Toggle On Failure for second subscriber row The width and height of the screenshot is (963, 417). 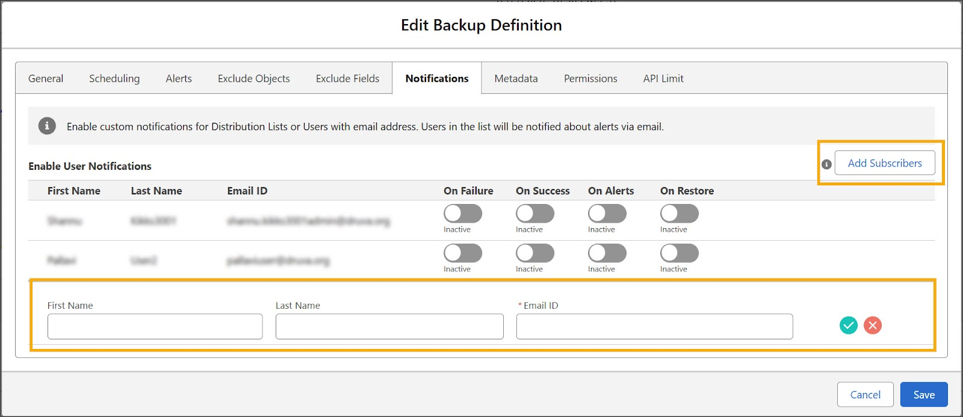462,253
